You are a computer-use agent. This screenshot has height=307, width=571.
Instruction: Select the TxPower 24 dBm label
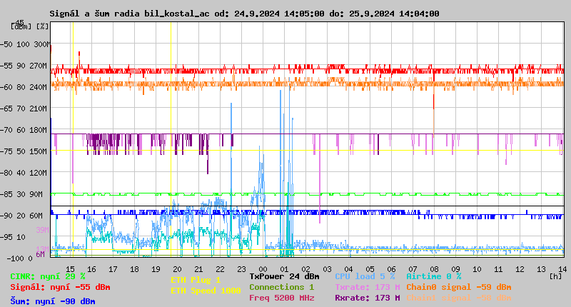coord(284,276)
